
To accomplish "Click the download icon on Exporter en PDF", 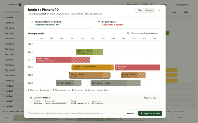I will point(142,113).
